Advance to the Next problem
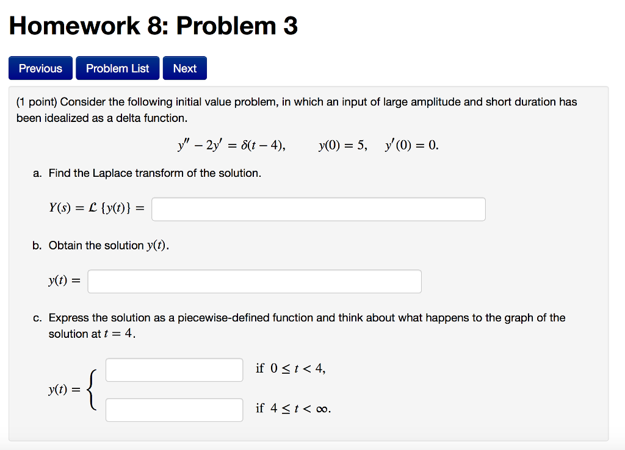The height and width of the screenshot is (450, 625). click(184, 68)
